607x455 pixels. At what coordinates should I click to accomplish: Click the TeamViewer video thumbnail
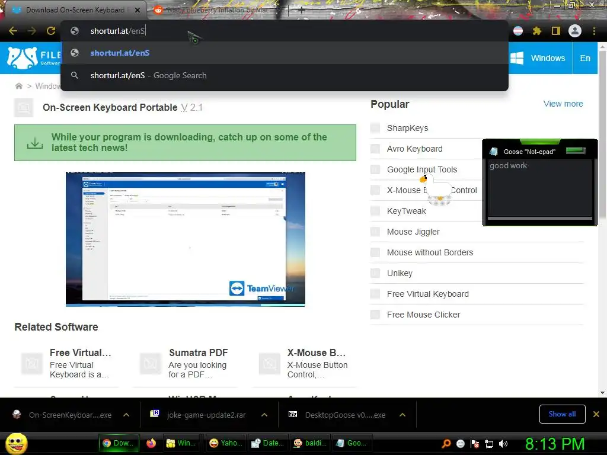(186, 239)
